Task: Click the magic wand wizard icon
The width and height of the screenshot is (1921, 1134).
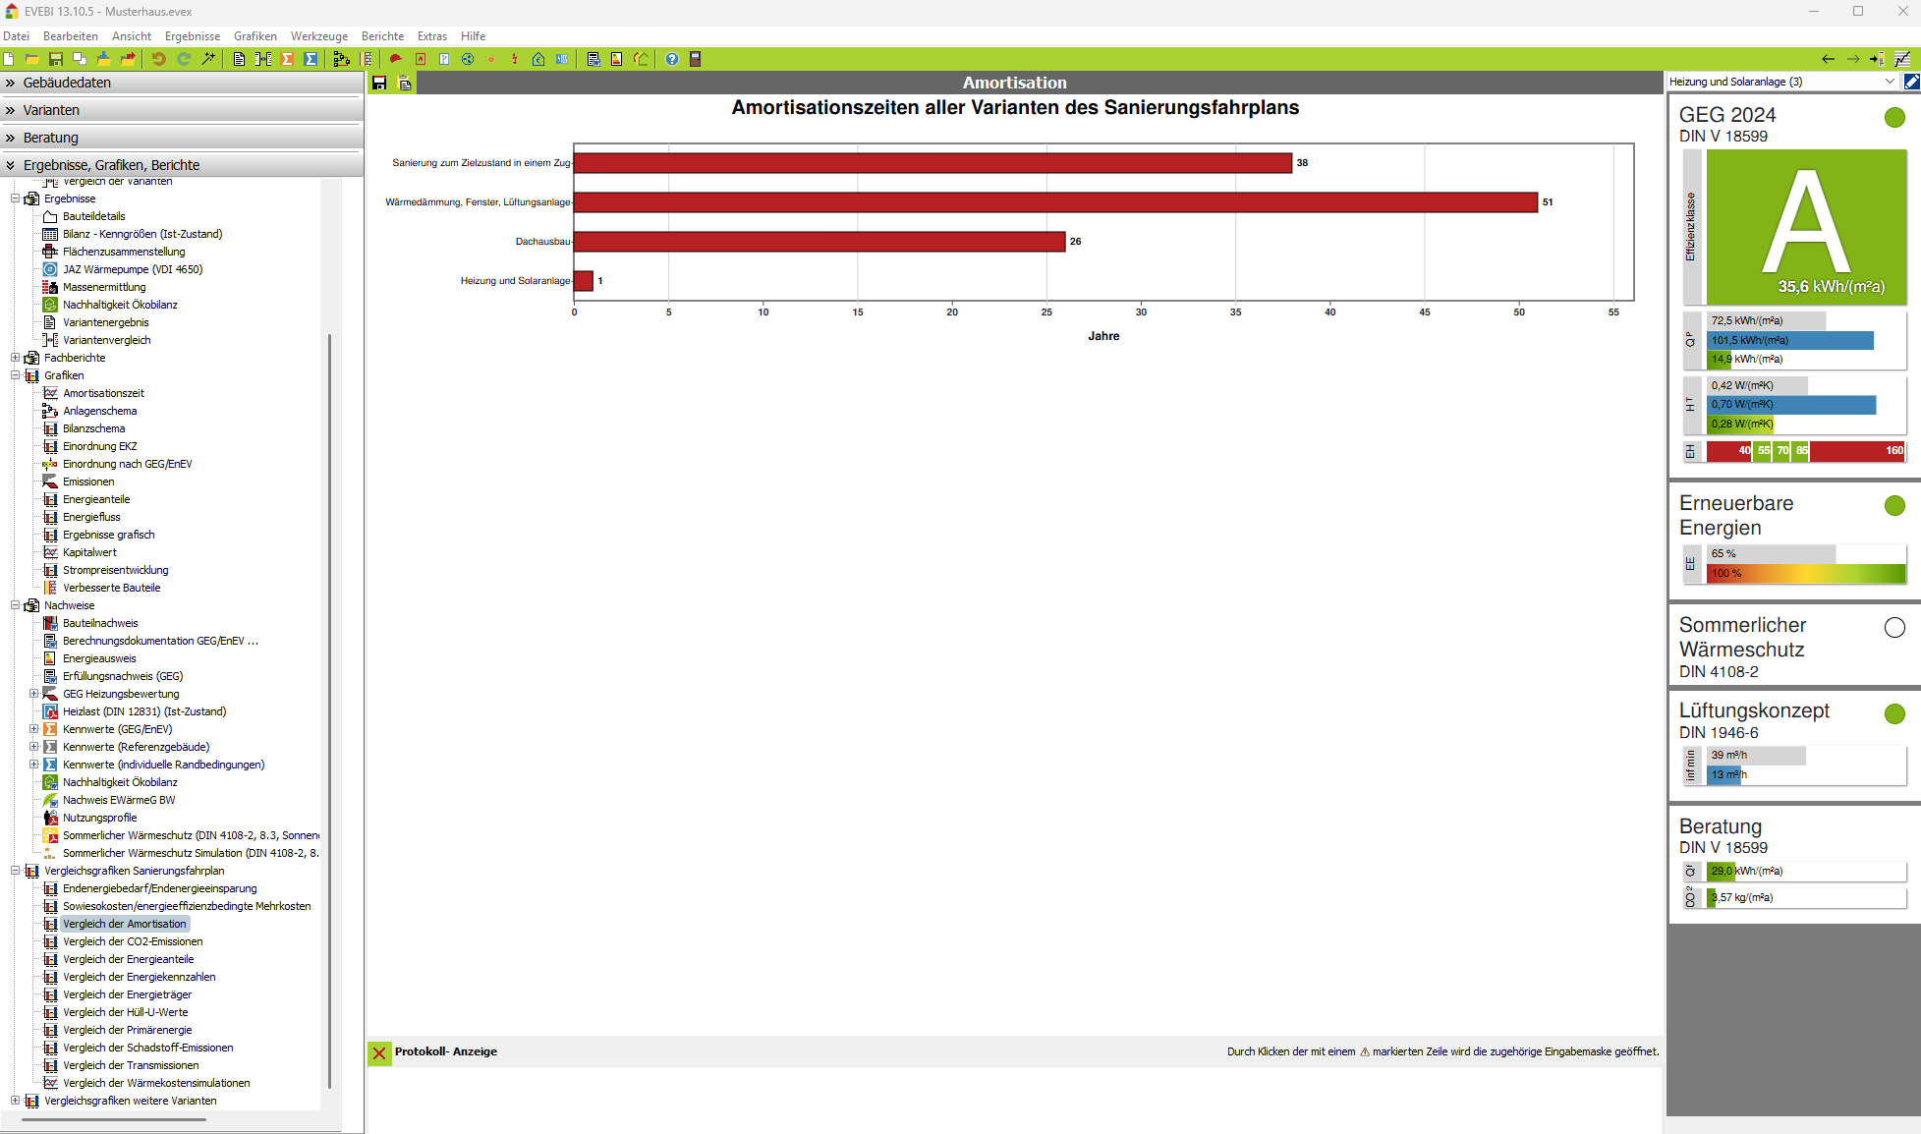Action: pos(208,59)
